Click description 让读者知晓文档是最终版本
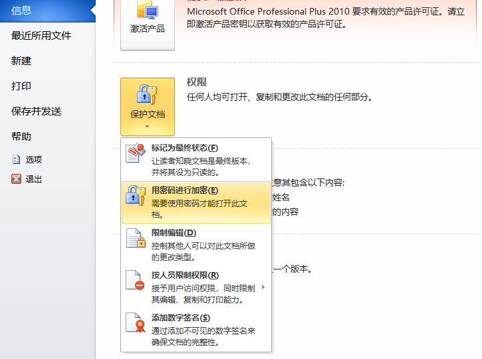 (201, 167)
